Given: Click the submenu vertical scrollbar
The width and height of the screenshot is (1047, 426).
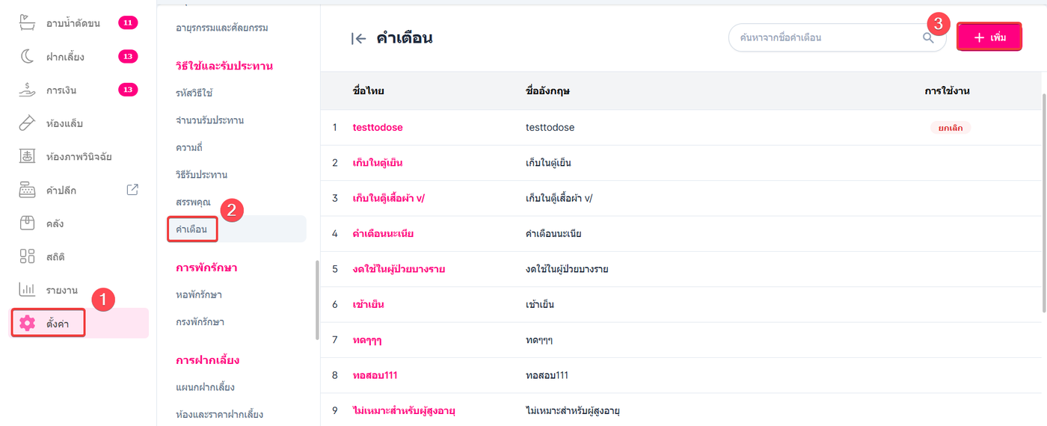Looking at the screenshot, I should tap(317, 299).
